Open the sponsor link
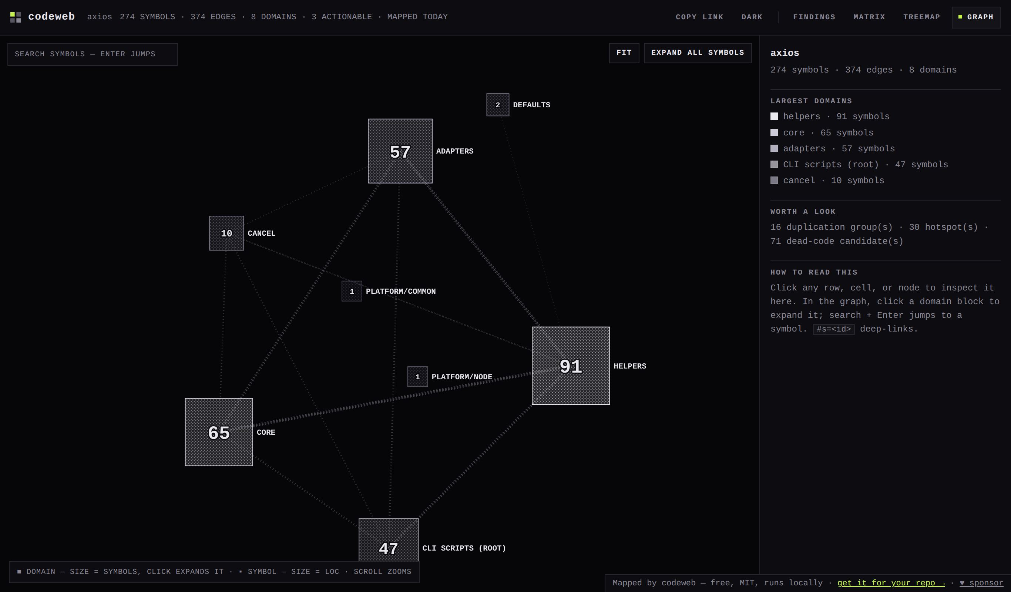The image size is (1011, 592). [x=981, y=583]
